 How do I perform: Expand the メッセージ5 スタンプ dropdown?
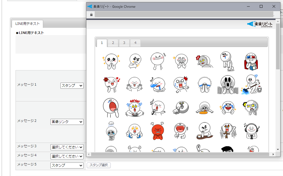pos(67,165)
